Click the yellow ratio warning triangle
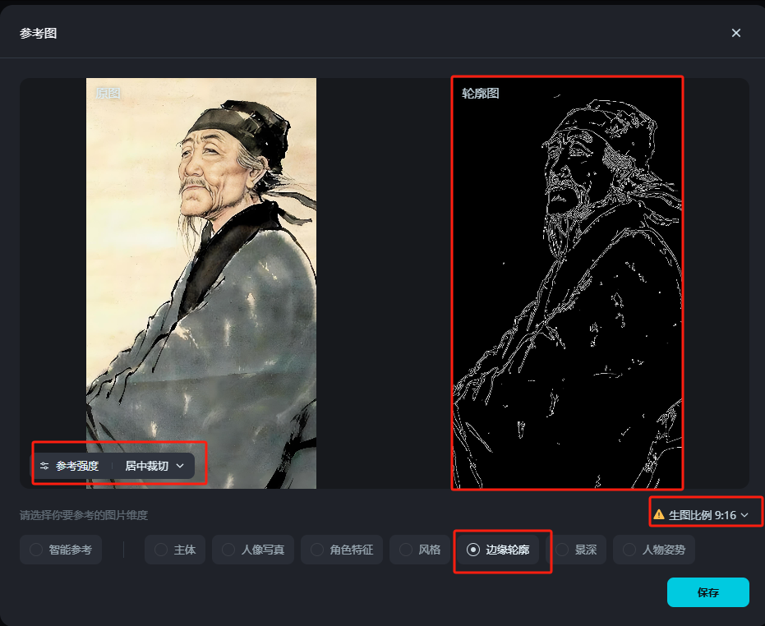765x626 pixels. (659, 514)
